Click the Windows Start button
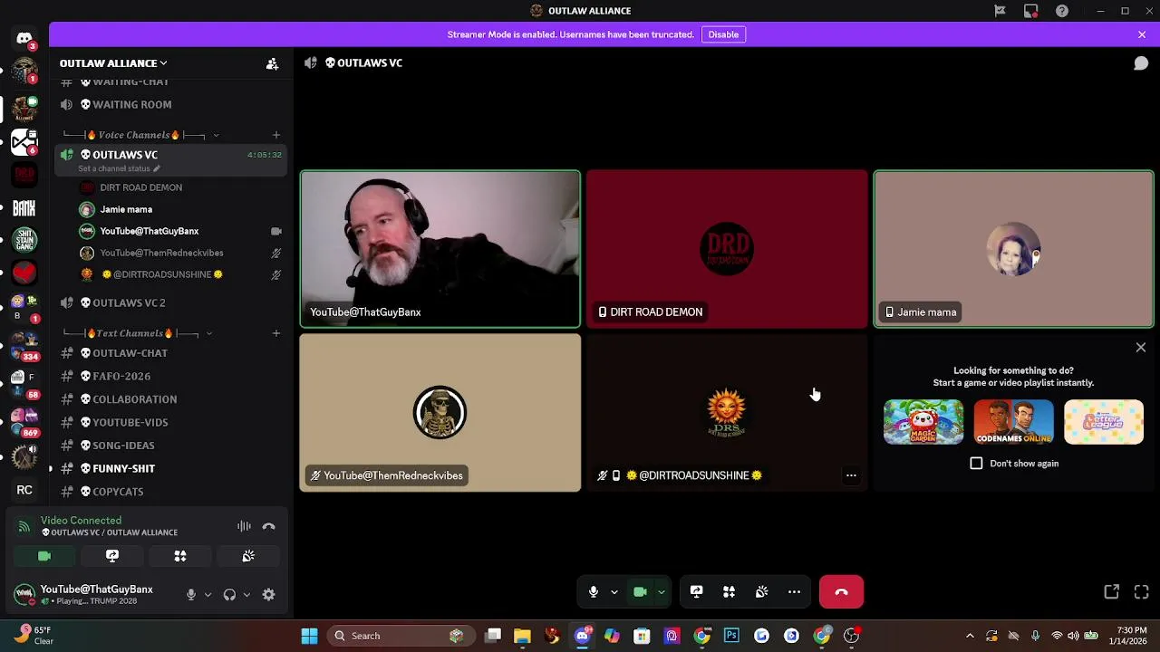1160x652 pixels. tap(309, 636)
